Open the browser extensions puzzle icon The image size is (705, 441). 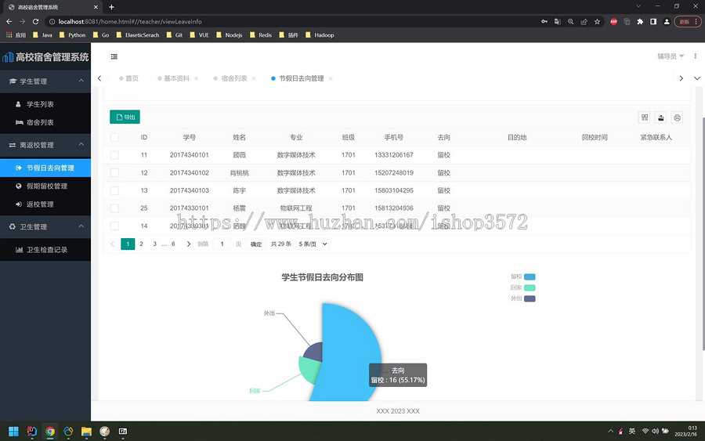pos(640,22)
